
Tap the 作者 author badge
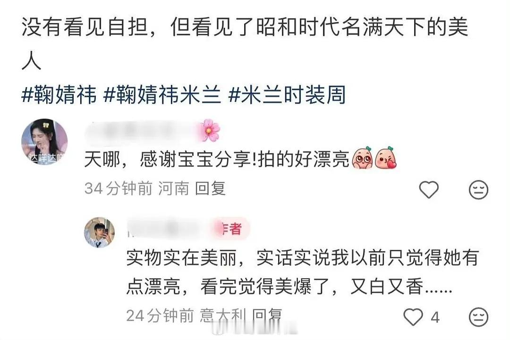coord(231,229)
